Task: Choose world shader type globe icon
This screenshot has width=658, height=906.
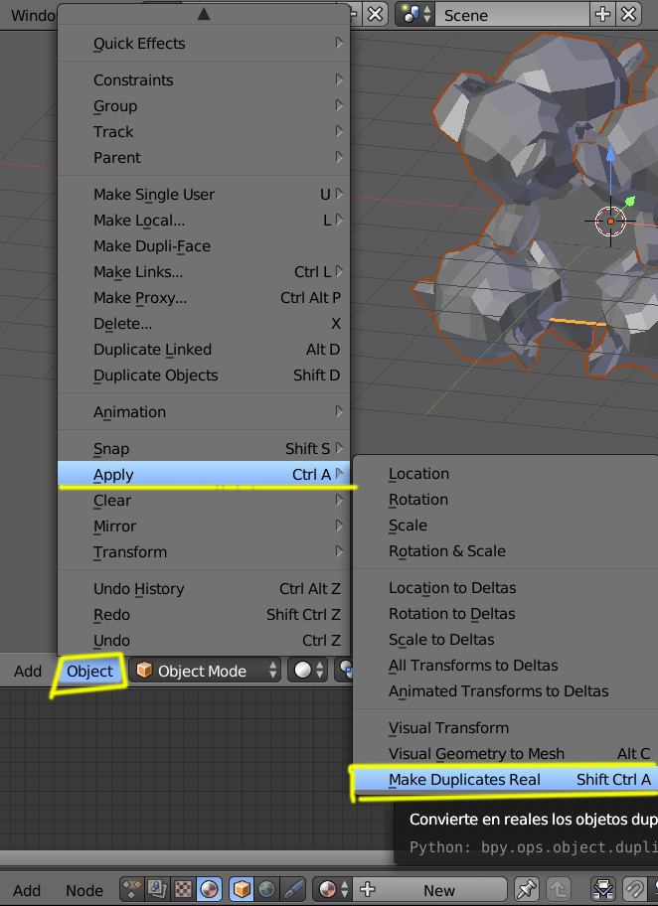Action: click(267, 889)
